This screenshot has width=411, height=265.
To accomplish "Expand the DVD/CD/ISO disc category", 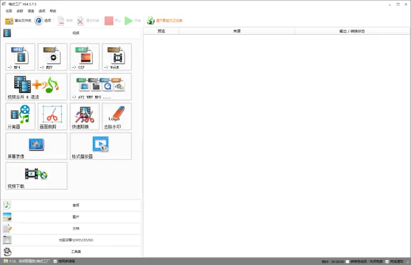I will pyautogui.click(x=72, y=240).
